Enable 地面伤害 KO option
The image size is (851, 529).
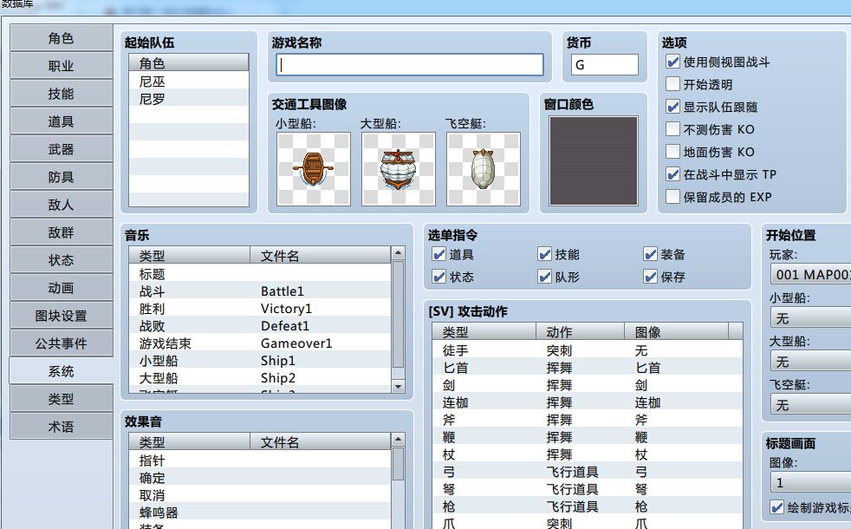click(x=672, y=152)
